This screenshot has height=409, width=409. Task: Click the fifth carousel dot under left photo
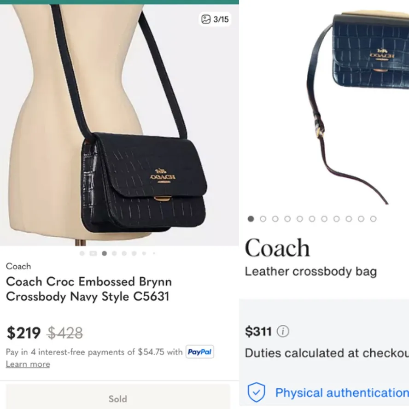coord(125,253)
